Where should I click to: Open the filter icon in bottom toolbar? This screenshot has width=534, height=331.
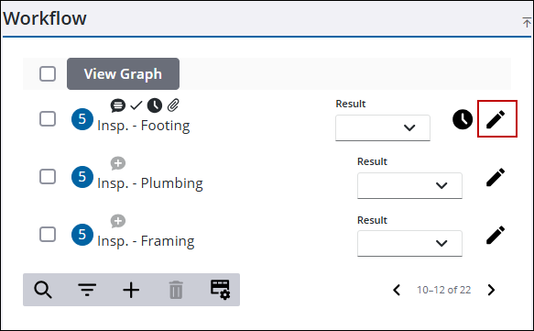87,290
